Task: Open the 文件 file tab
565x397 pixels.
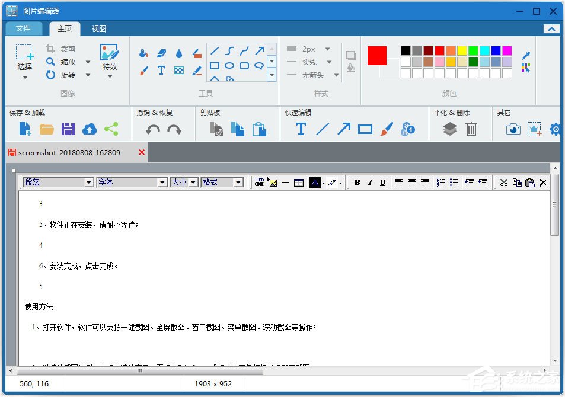Action: pos(24,28)
